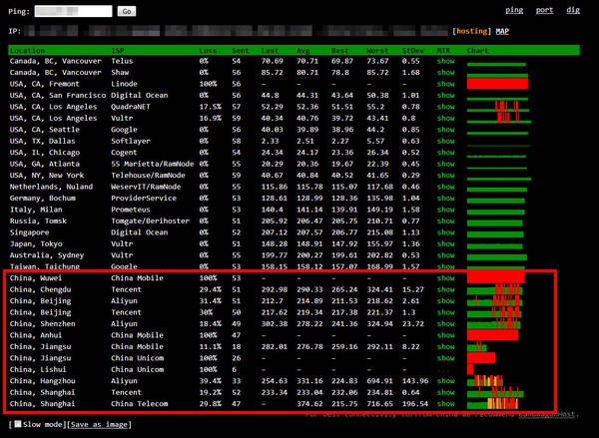
Task: Click the chart for Fremont Linode
Action: (496, 84)
